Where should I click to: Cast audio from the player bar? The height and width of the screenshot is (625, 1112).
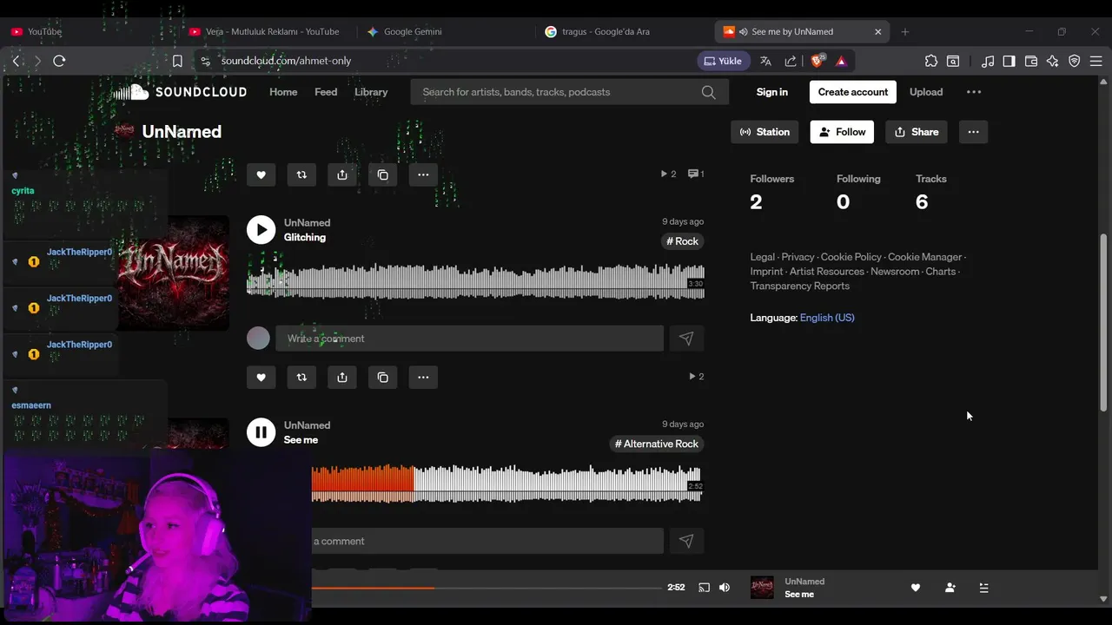click(704, 588)
